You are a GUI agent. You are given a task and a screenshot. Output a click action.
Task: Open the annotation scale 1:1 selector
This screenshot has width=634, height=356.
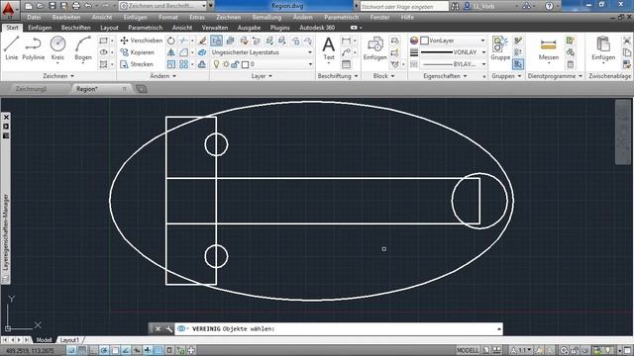pos(522,350)
